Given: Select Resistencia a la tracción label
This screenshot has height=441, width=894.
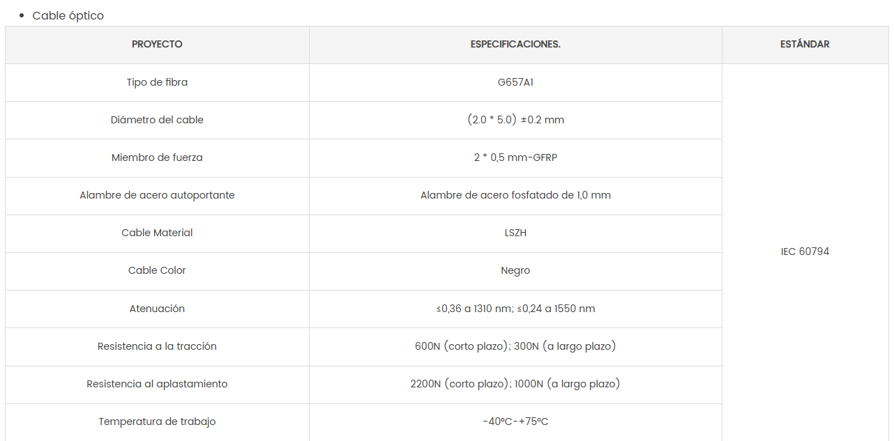Looking at the screenshot, I should tap(157, 346).
